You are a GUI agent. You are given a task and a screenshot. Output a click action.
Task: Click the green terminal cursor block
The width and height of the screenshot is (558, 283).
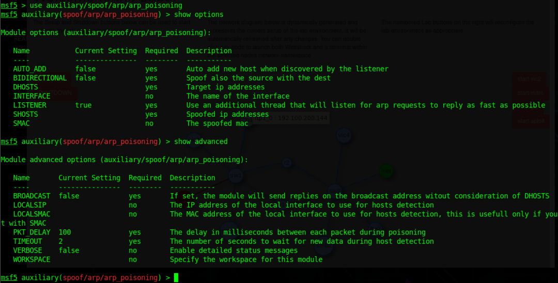176,278
